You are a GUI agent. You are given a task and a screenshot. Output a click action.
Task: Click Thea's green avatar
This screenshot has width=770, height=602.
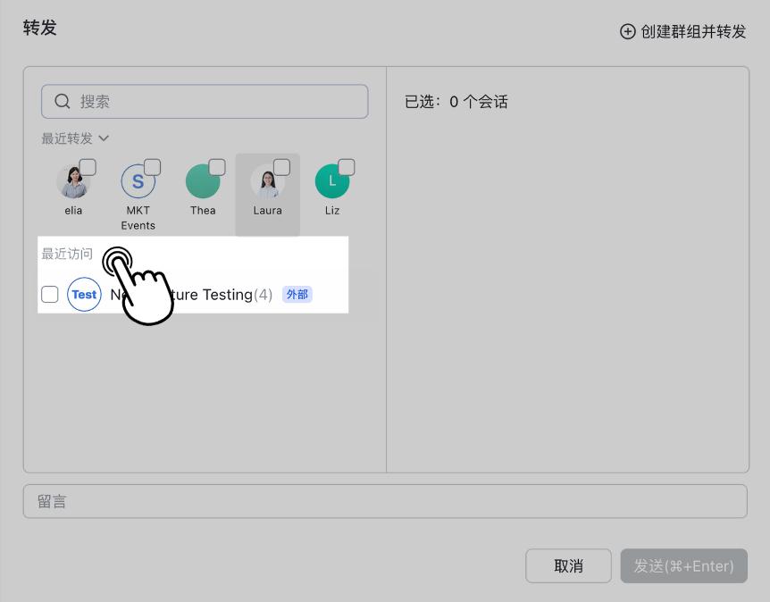tap(203, 181)
